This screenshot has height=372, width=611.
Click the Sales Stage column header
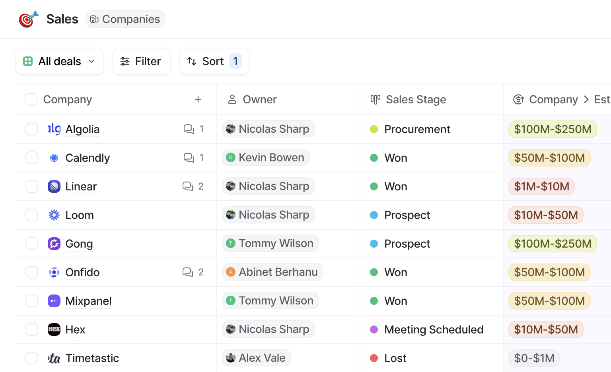432,99
